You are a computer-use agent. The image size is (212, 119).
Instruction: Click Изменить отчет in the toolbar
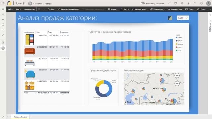29,9
